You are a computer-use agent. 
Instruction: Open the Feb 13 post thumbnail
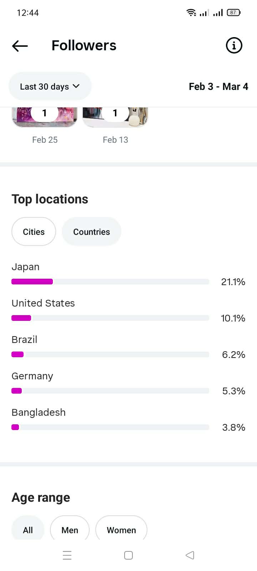[115, 117]
